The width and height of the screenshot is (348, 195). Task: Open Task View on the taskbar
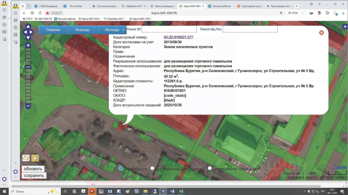(x=65, y=191)
